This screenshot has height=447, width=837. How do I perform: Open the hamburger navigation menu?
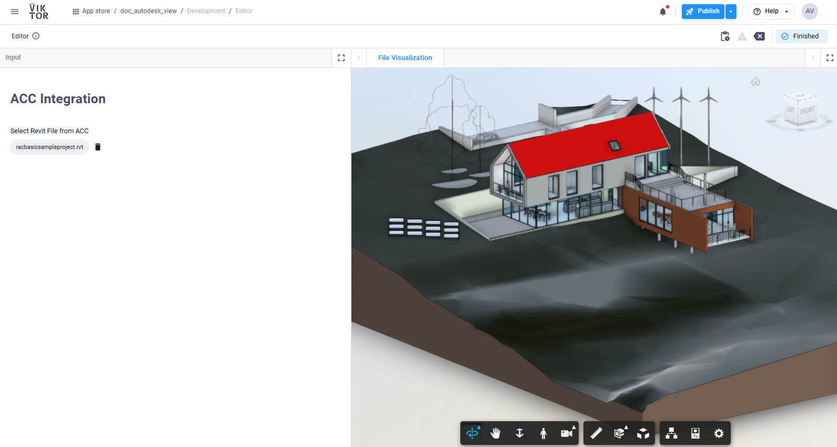tap(15, 12)
